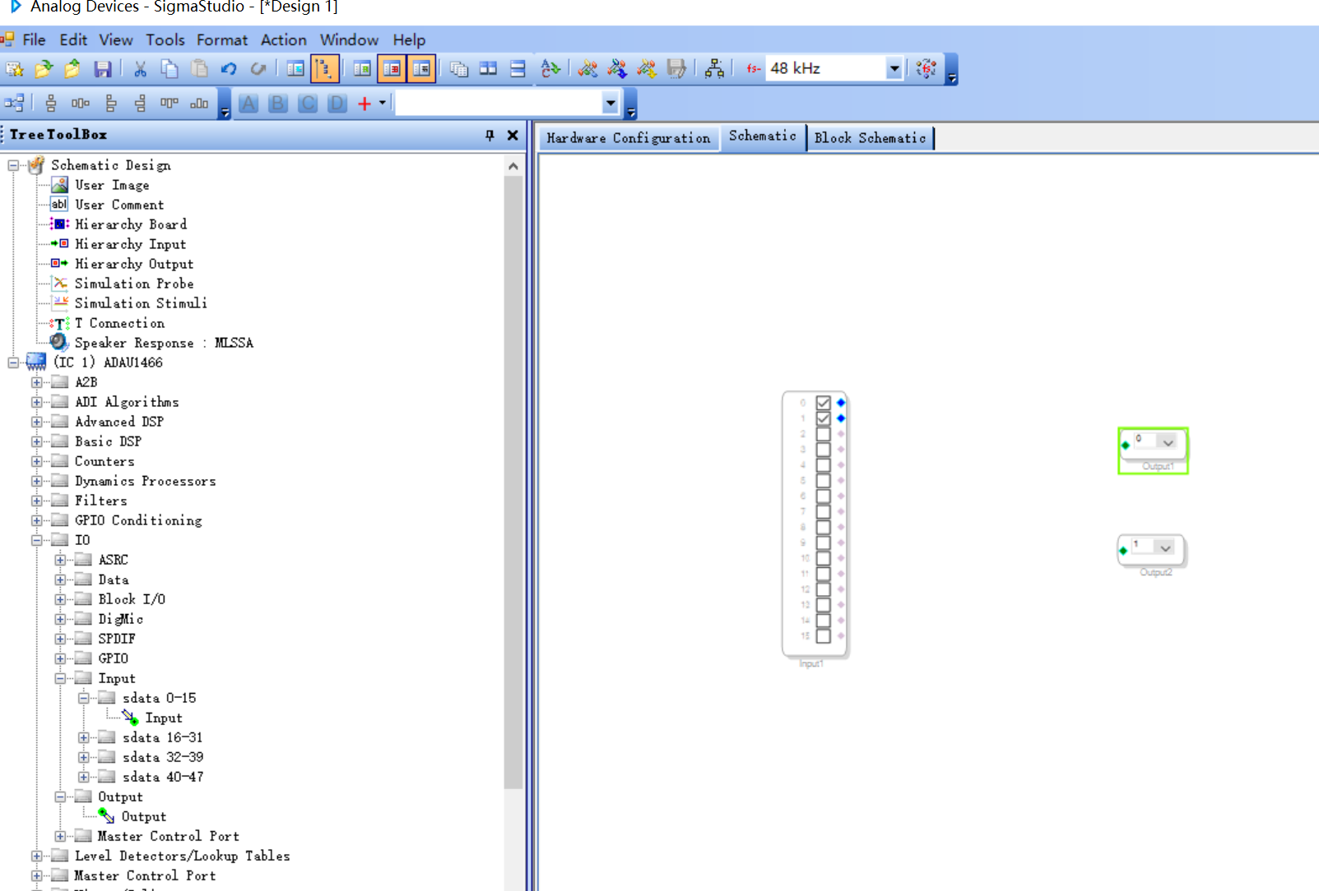Screen dimensions: 1319x891
Task: Enable channel 7 on the Input1 block
Action: pos(823,511)
